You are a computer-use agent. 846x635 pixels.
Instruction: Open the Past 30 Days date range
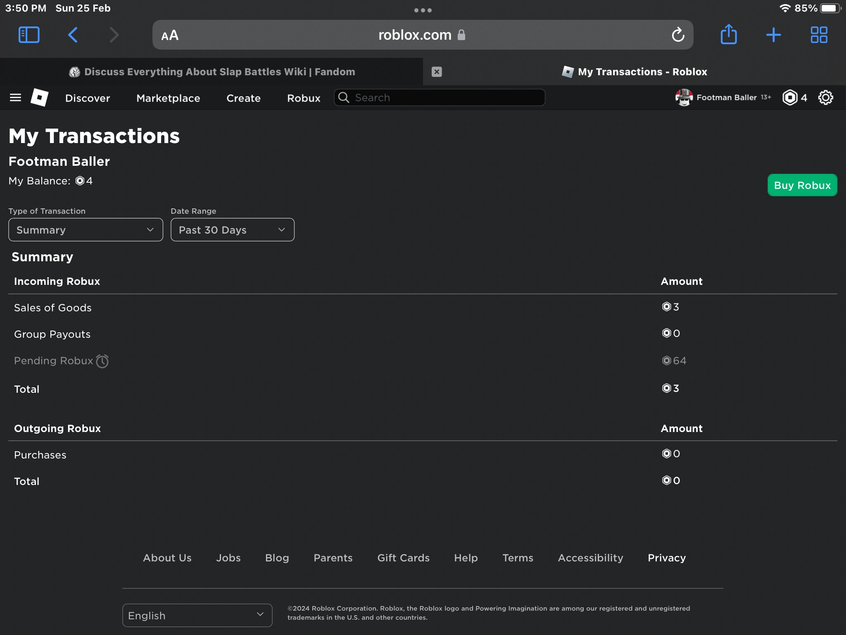[x=232, y=230]
